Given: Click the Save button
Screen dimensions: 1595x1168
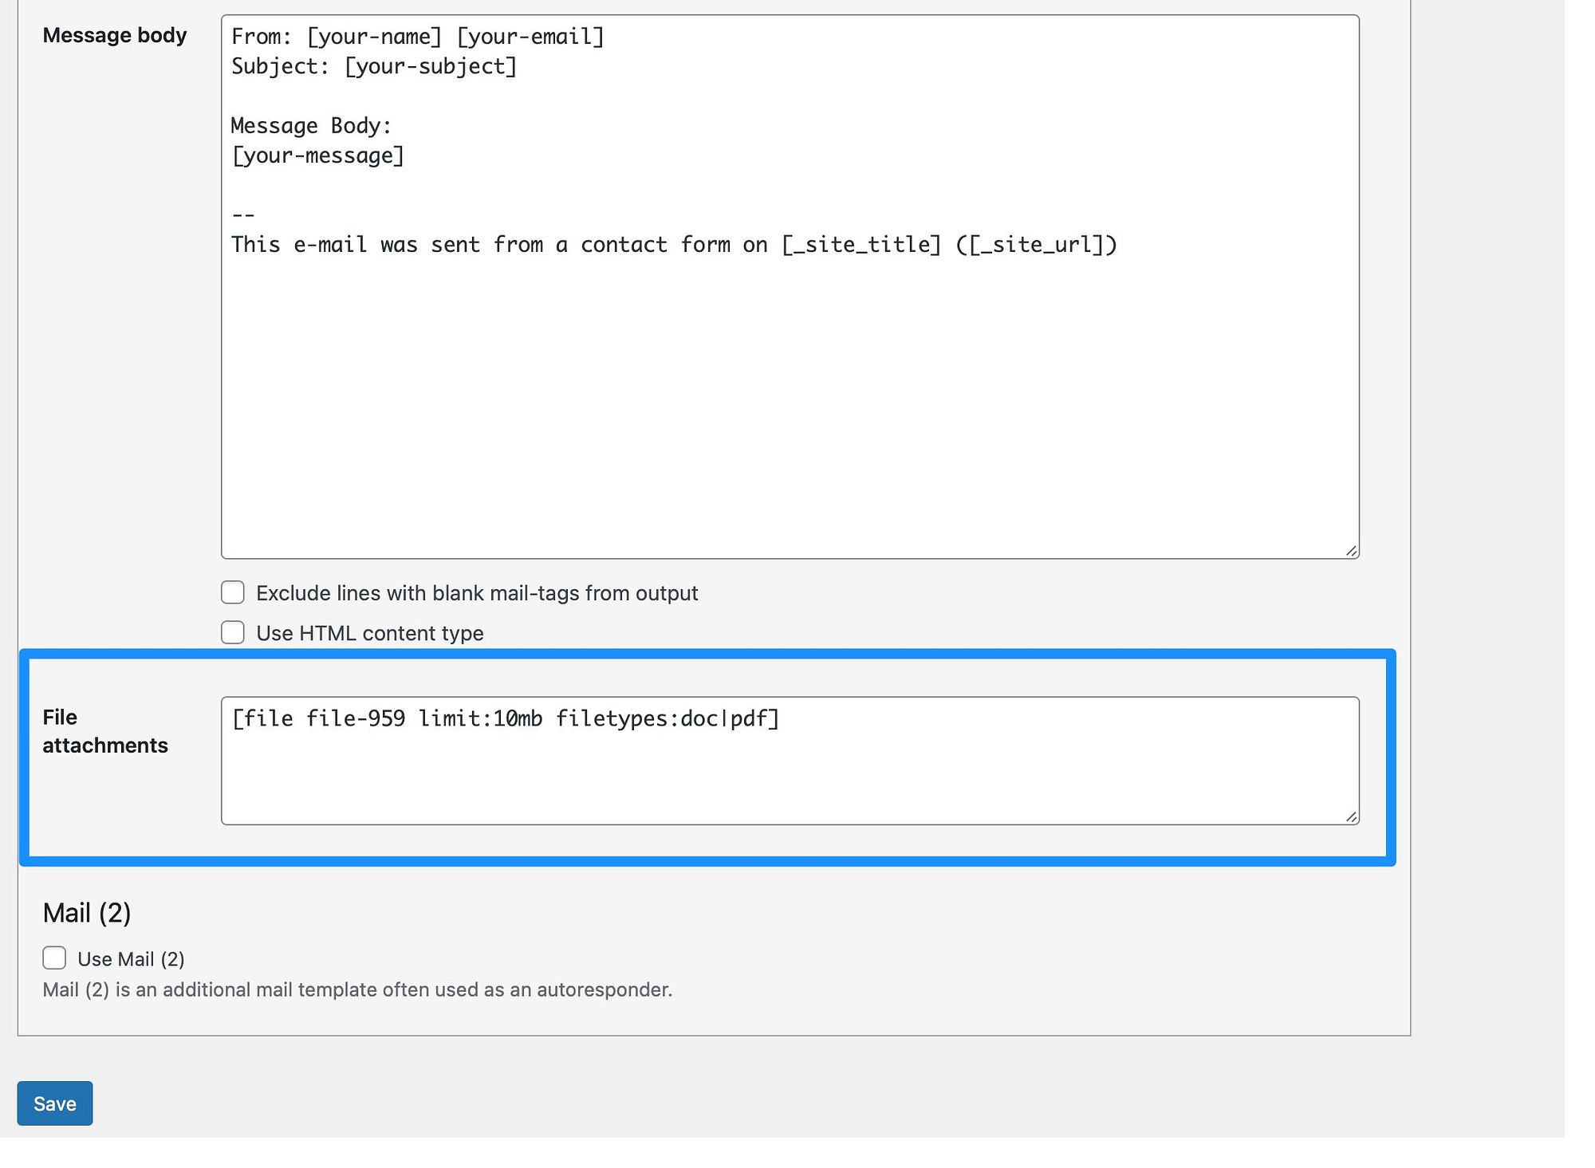Looking at the screenshot, I should (x=54, y=1103).
